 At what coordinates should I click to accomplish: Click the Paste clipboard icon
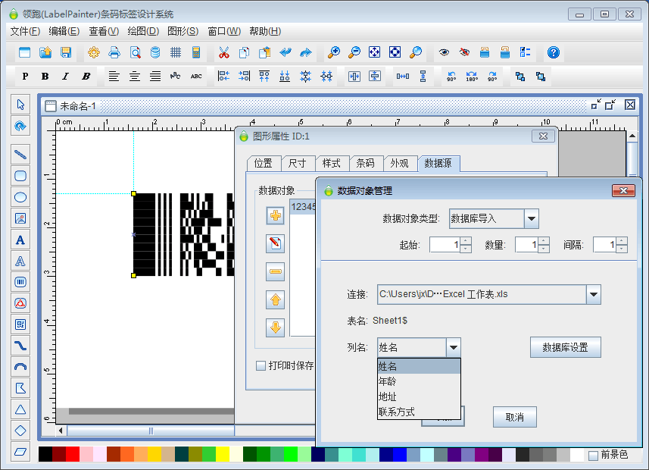[x=264, y=52]
